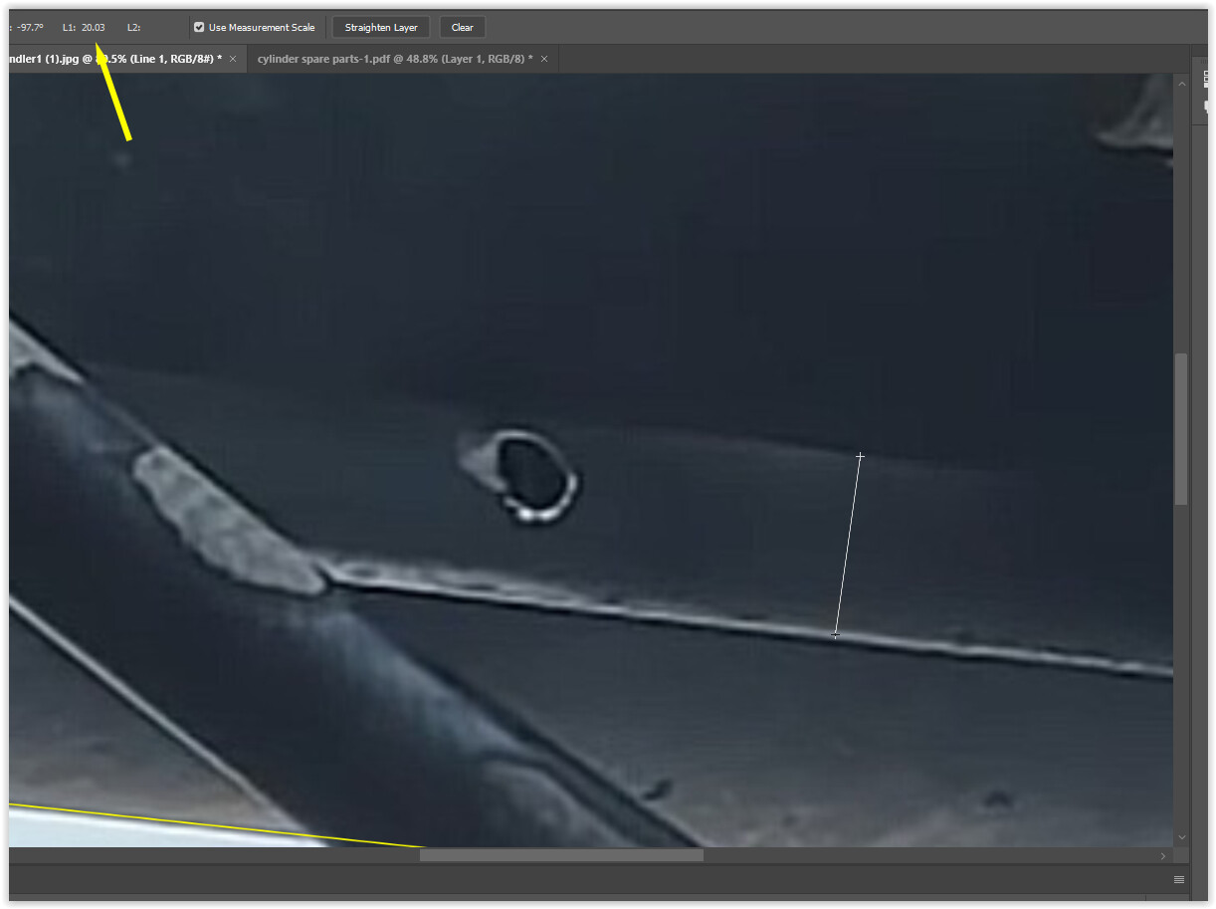Click the horizontal scrollbar thumb

[x=561, y=855]
